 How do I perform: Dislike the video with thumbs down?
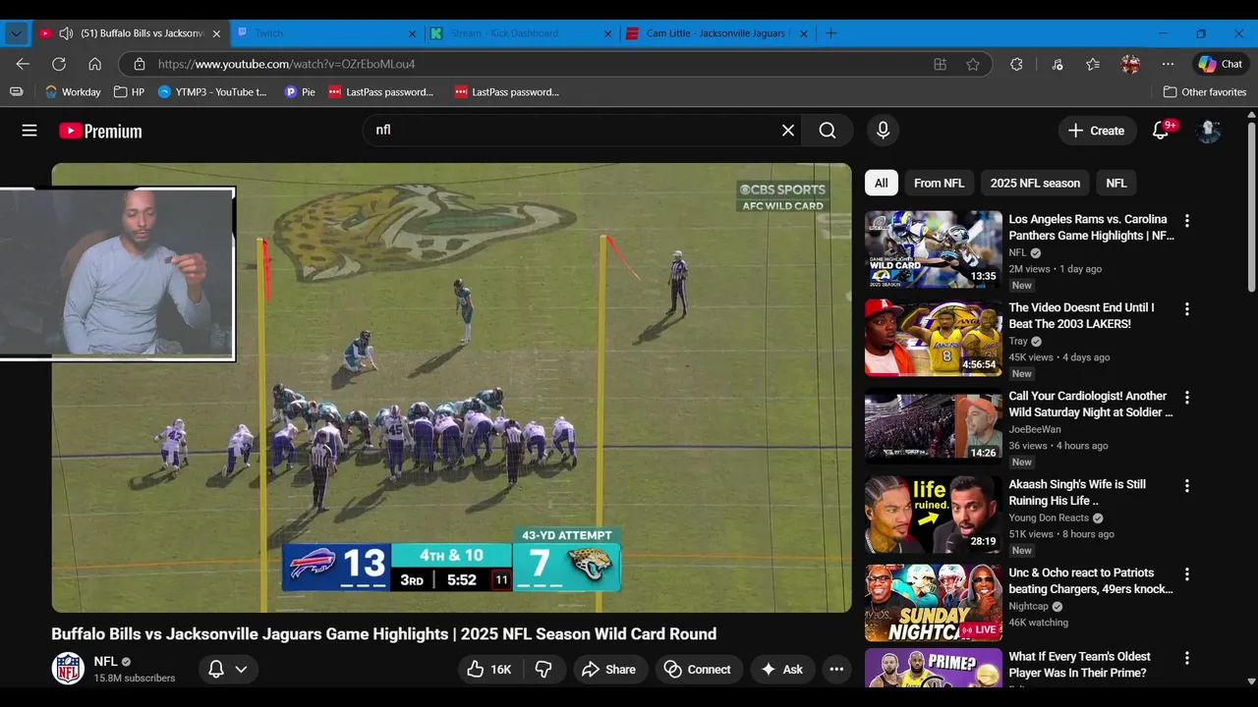click(543, 670)
